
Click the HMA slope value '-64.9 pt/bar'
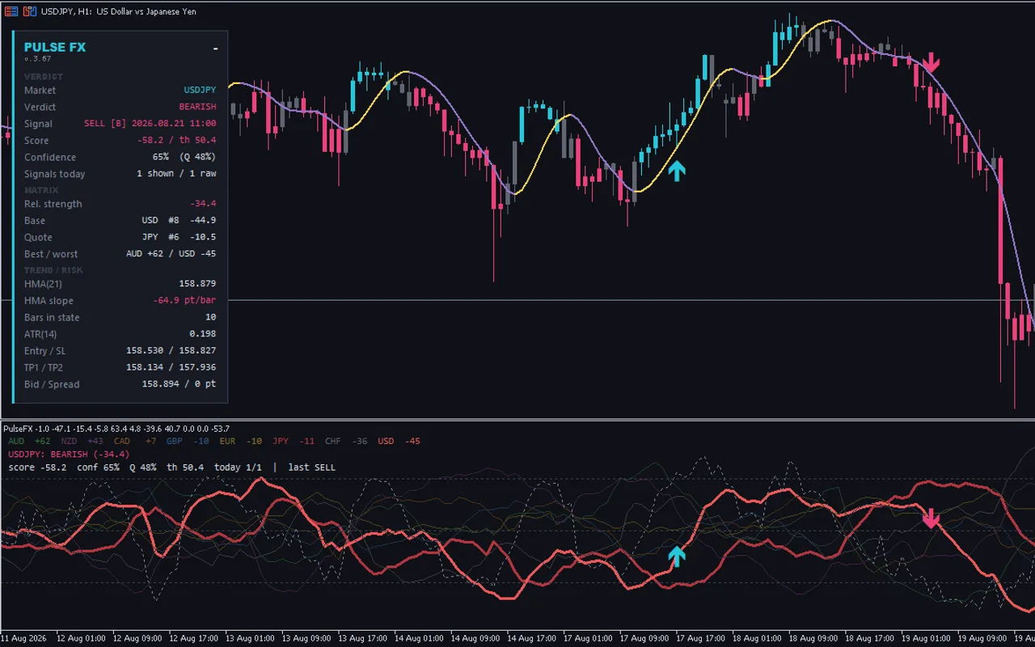pyautogui.click(x=184, y=301)
